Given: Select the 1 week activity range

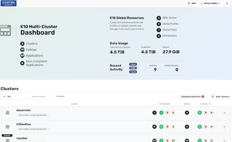Looking at the screenshot, I should (133, 72).
